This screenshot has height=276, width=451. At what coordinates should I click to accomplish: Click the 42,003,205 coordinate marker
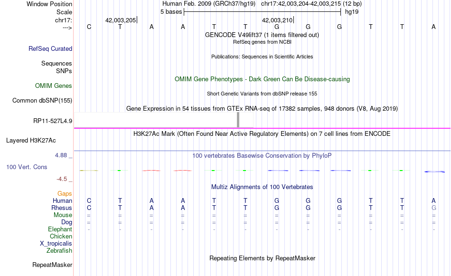pyautogui.click(x=121, y=20)
